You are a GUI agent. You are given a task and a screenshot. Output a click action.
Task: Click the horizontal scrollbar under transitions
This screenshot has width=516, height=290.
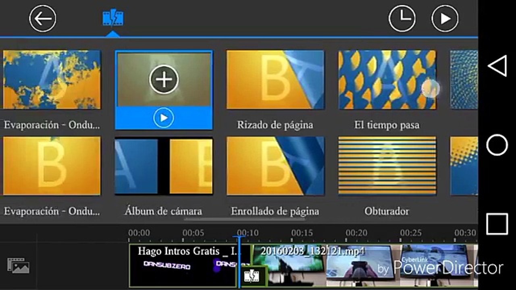(244, 220)
